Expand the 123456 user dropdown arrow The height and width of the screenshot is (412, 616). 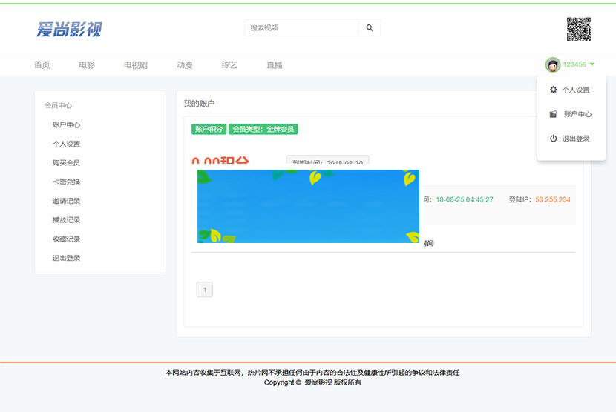pos(592,65)
